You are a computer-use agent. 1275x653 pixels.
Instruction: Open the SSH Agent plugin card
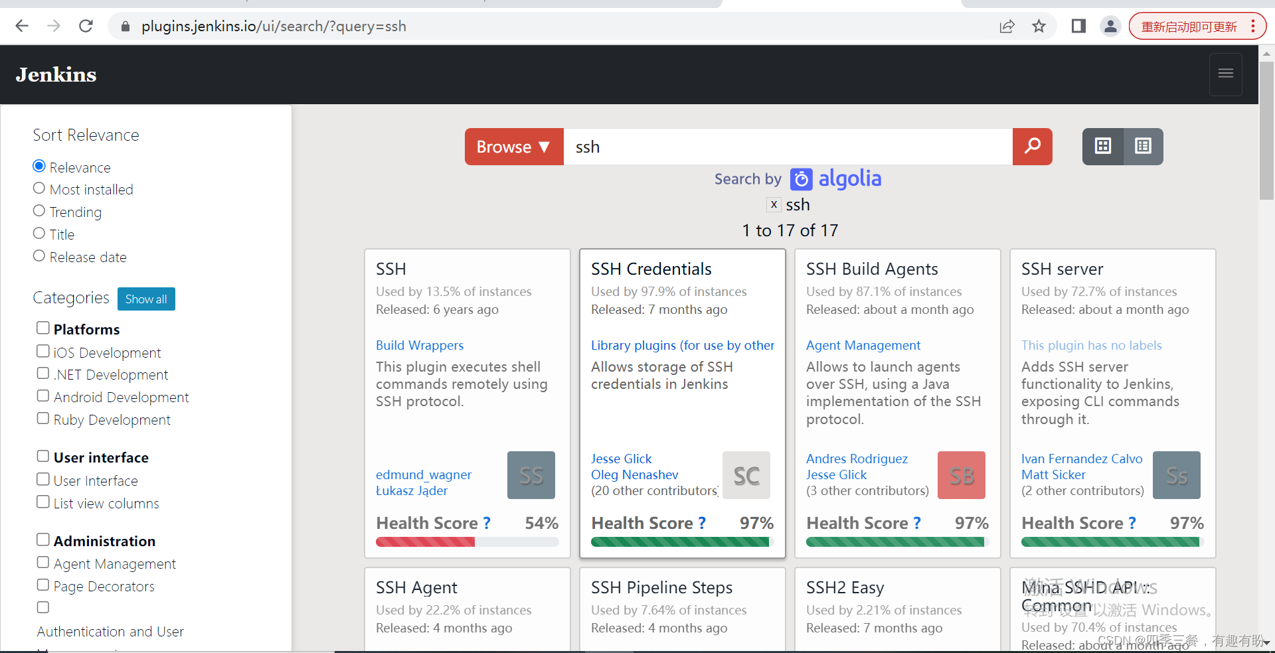click(467, 609)
